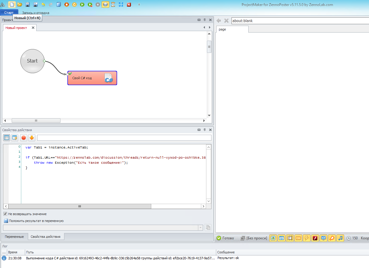
Task: Toggle the Flash plugin icon
Action: point(315,238)
